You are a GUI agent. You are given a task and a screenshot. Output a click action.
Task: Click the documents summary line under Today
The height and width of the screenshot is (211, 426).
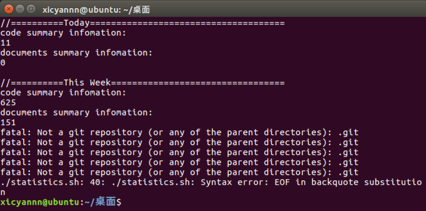(77, 53)
